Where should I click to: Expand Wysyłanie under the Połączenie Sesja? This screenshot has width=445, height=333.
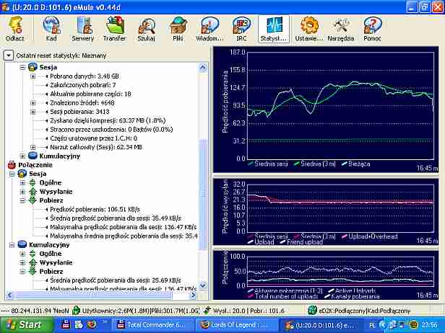[22, 192]
